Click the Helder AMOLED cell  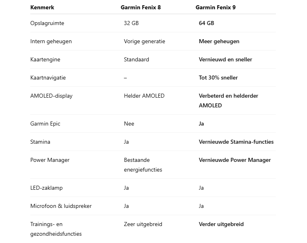tap(144, 96)
